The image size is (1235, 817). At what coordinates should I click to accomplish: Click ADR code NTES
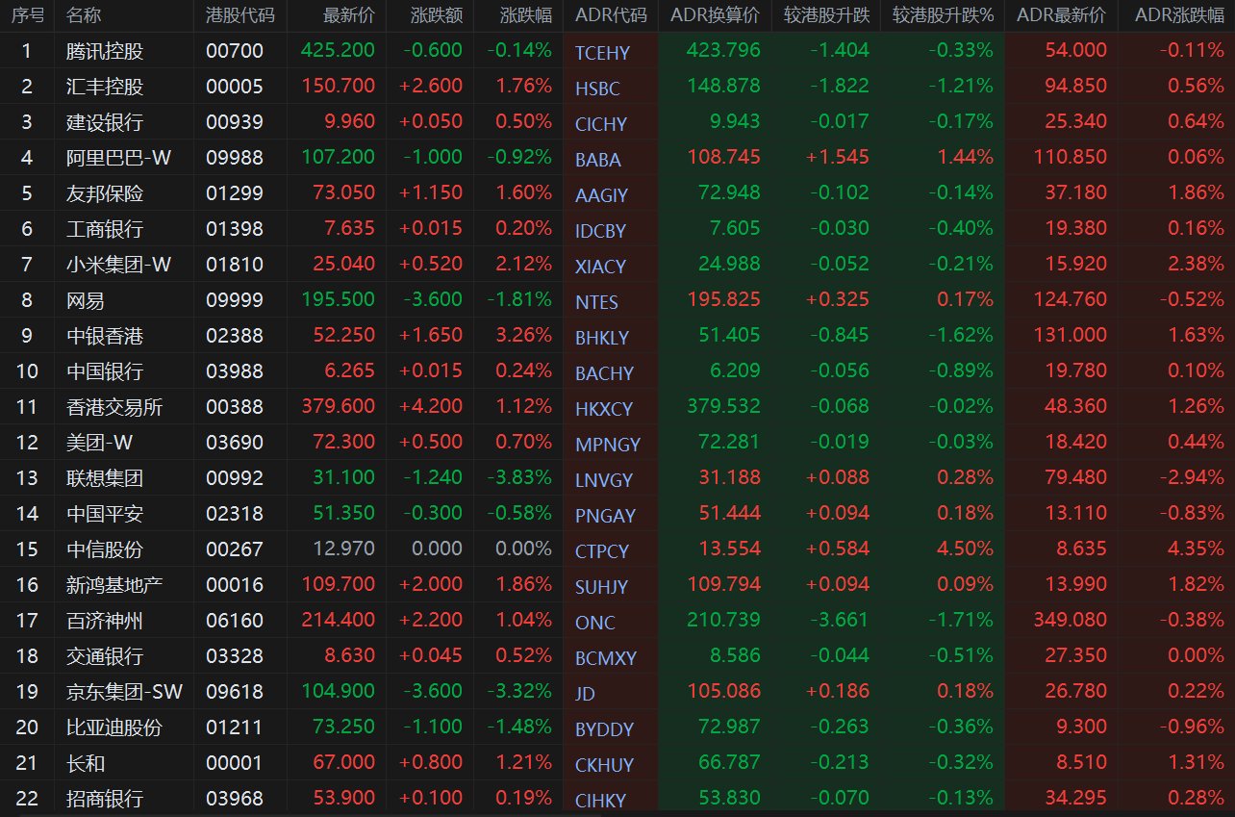[596, 302]
